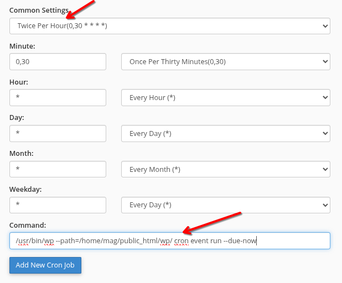Click the Hour: label
342x283 pixels.
(x=19, y=82)
